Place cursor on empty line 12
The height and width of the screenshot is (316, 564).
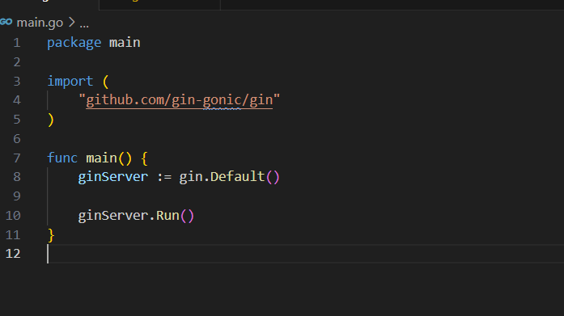pyautogui.click(x=305, y=254)
